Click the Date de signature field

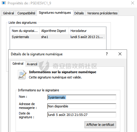click(x=82, y=115)
